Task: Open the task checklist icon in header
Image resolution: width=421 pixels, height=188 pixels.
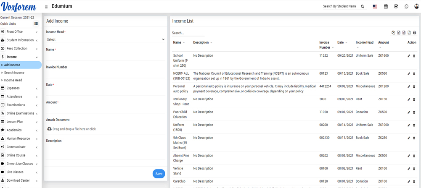Action: click(x=396, y=6)
